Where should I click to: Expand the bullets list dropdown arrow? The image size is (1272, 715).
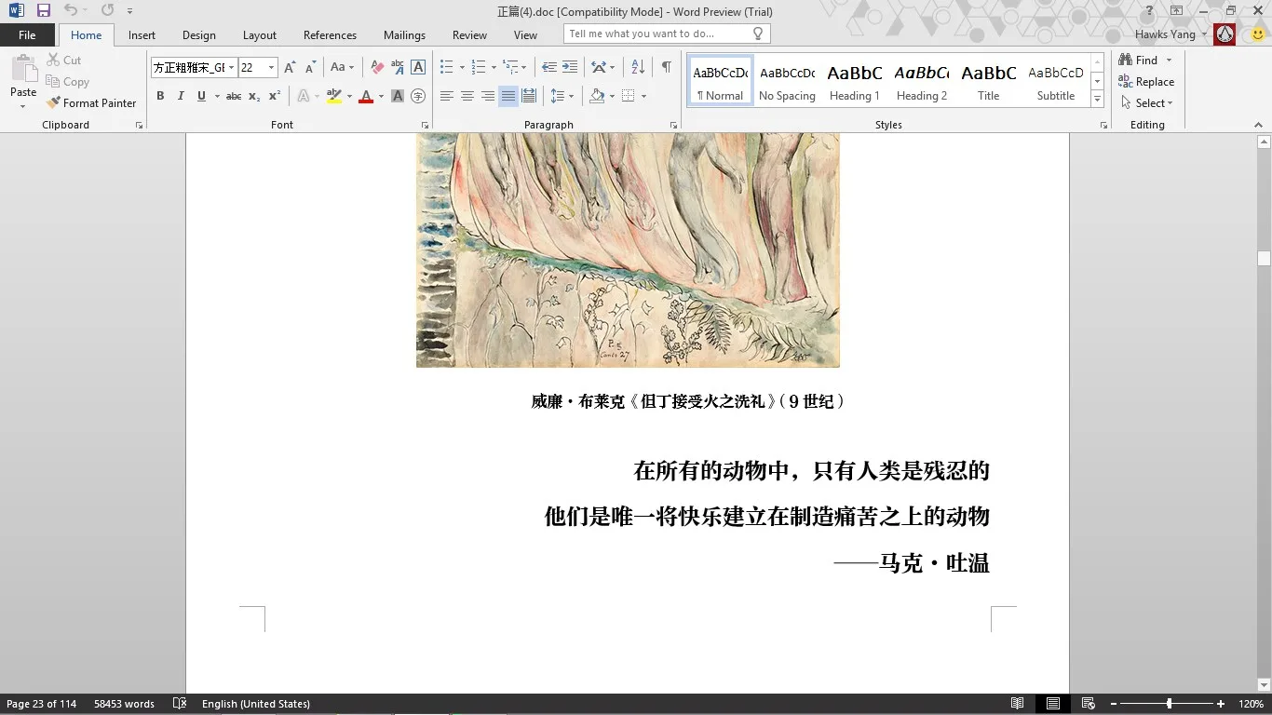point(462,67)
